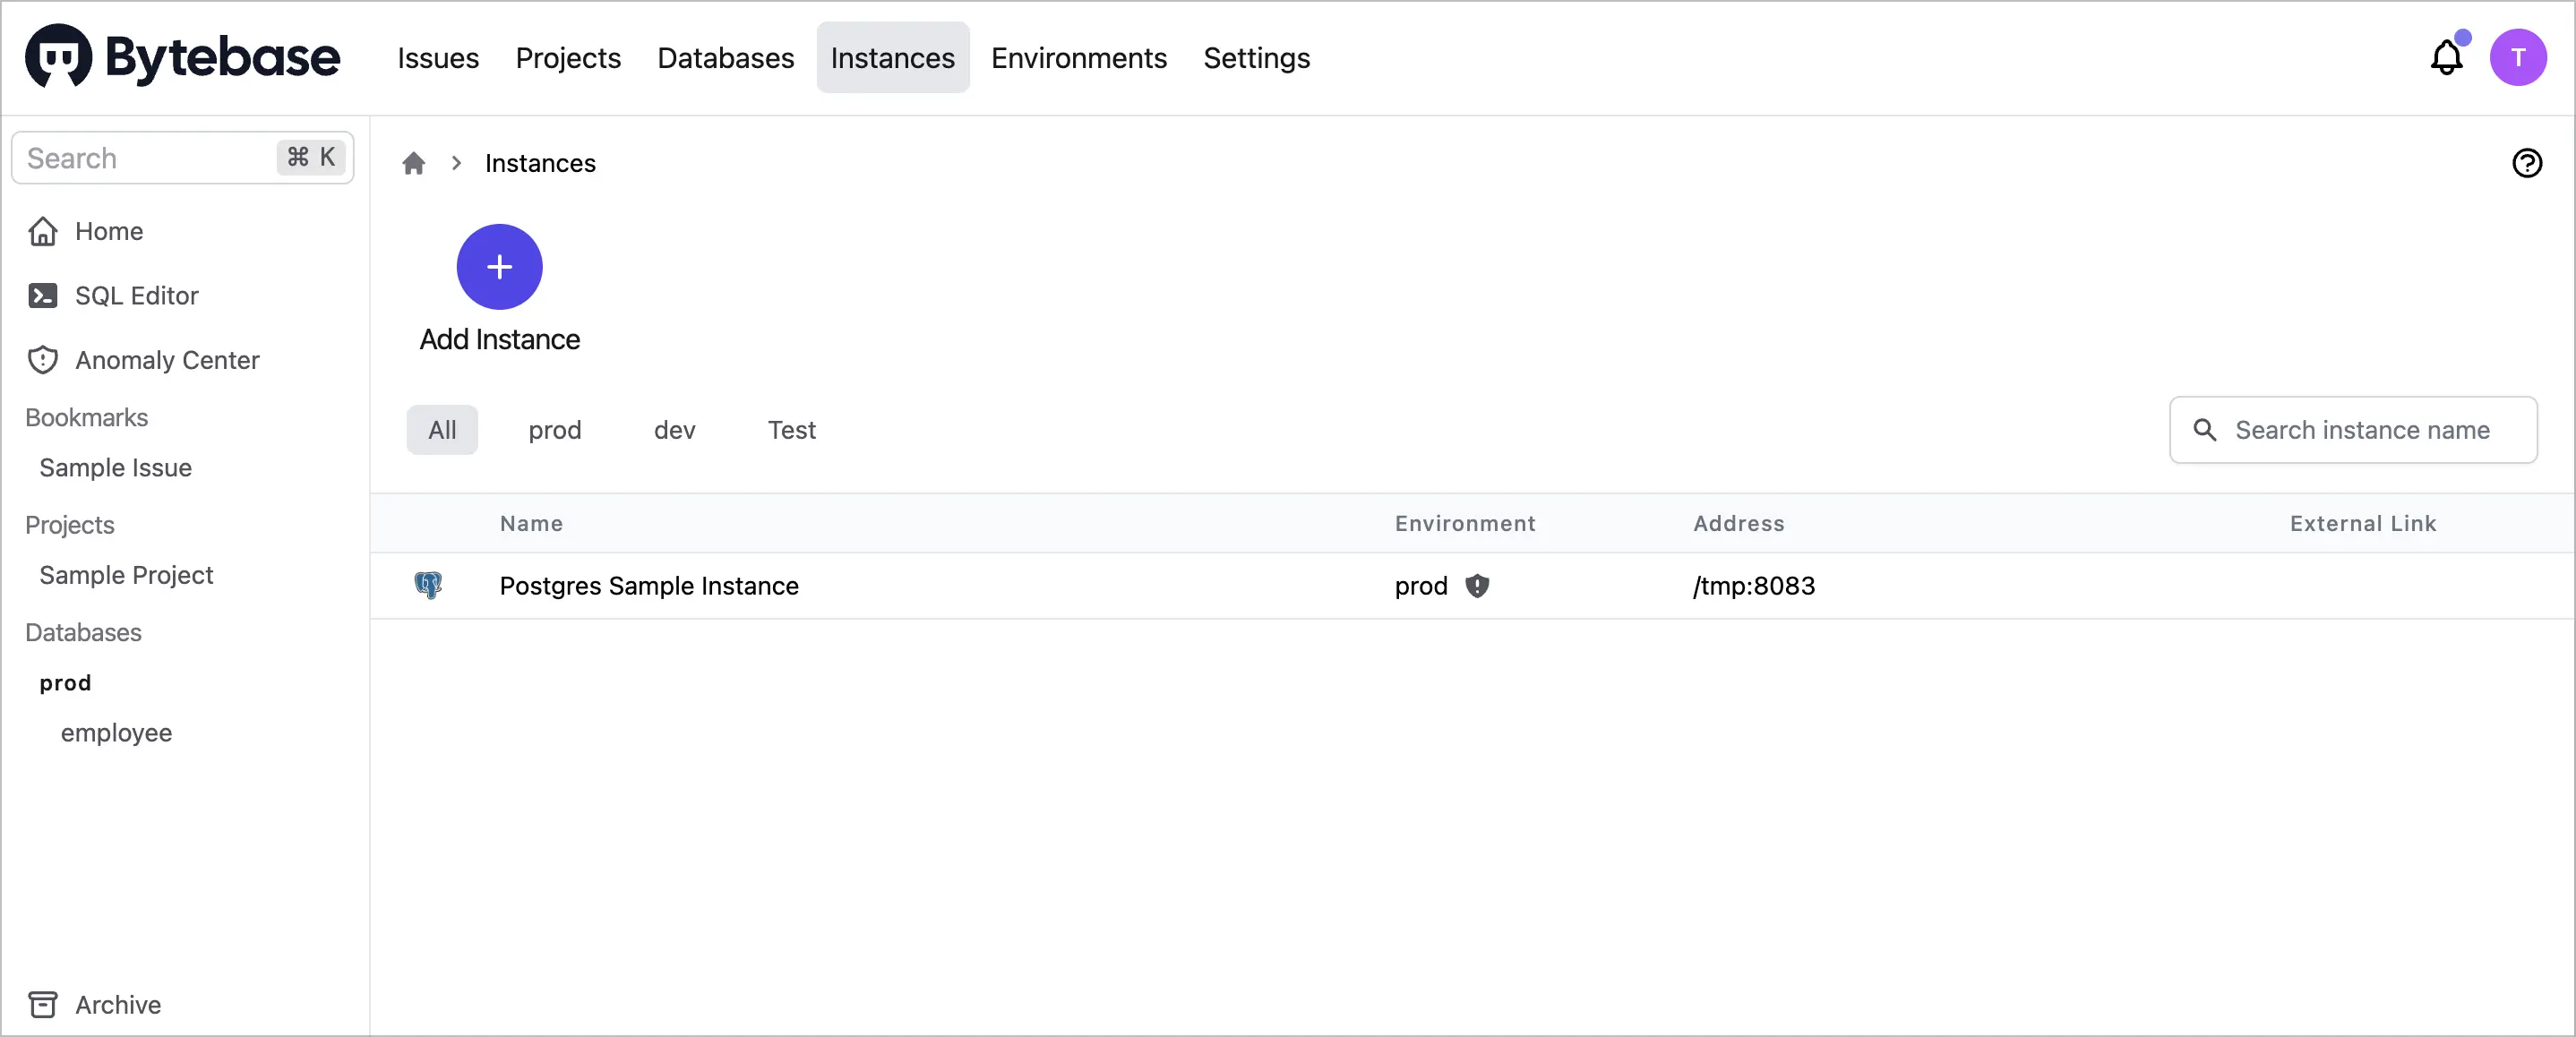This screenshot has width=2576, height=1037.
Task: Select the All environments filter
Action: (442, 430)
